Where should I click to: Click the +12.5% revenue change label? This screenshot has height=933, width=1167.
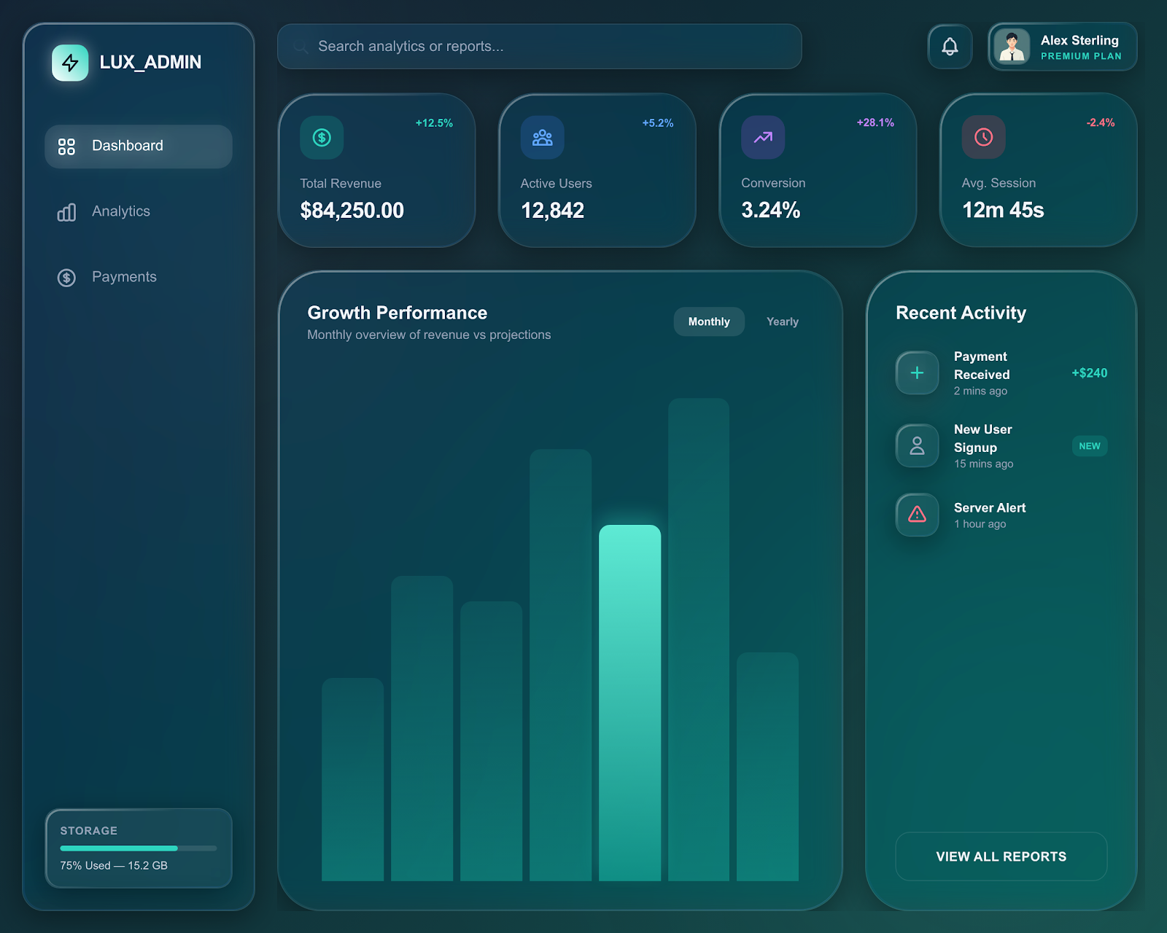[x=434, y=123]
